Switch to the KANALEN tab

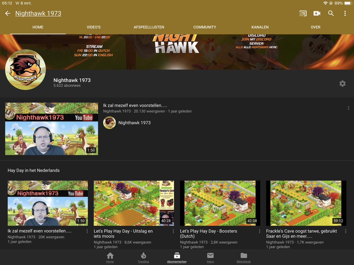260,27
